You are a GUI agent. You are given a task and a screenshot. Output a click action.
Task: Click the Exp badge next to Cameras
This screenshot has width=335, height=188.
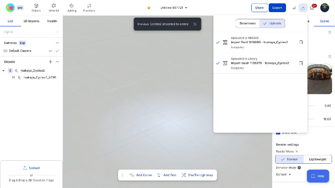pos(23,43)
